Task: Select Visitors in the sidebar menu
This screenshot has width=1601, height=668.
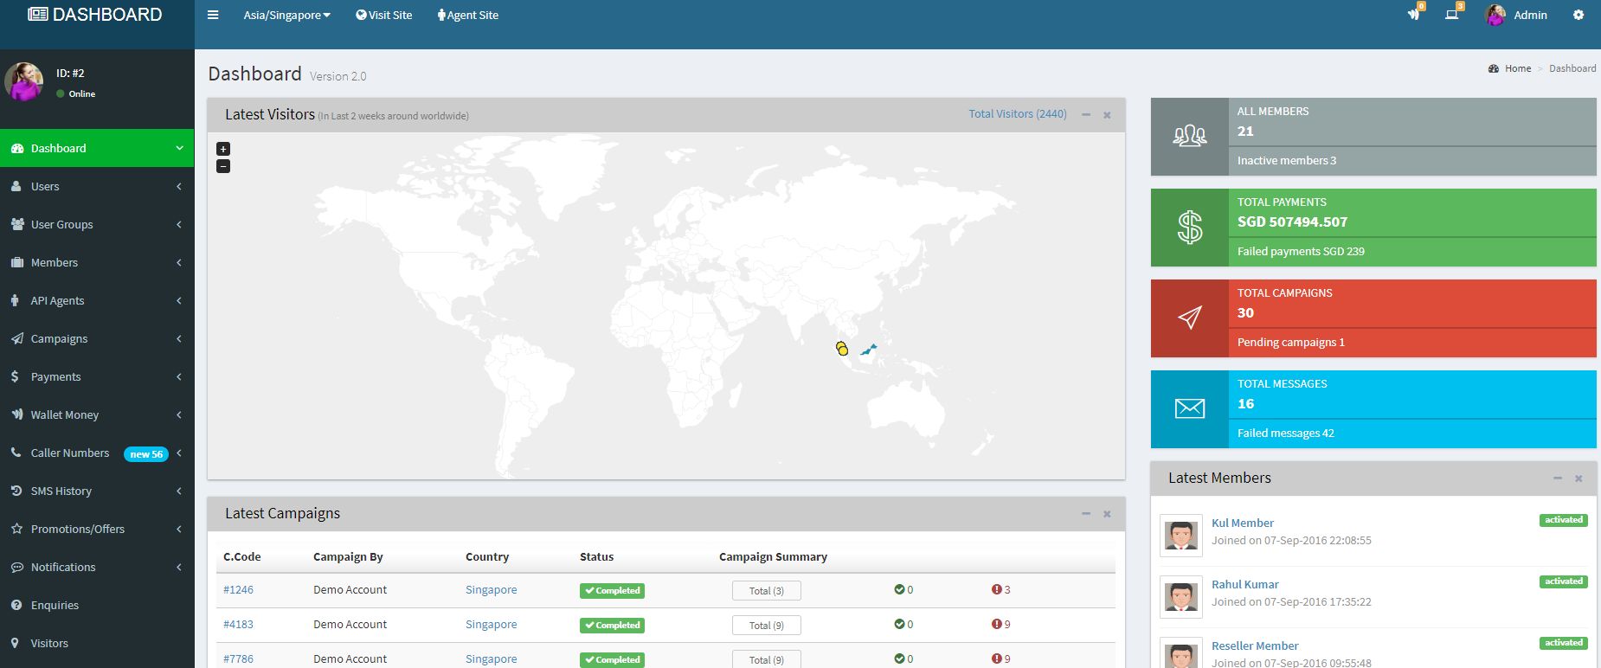Action: tap(49, 643)
